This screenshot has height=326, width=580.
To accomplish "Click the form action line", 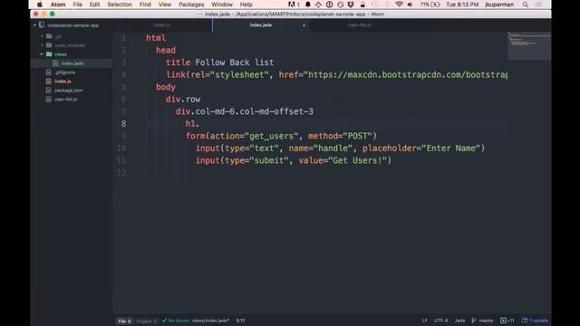I will click(x=281, y=136).
